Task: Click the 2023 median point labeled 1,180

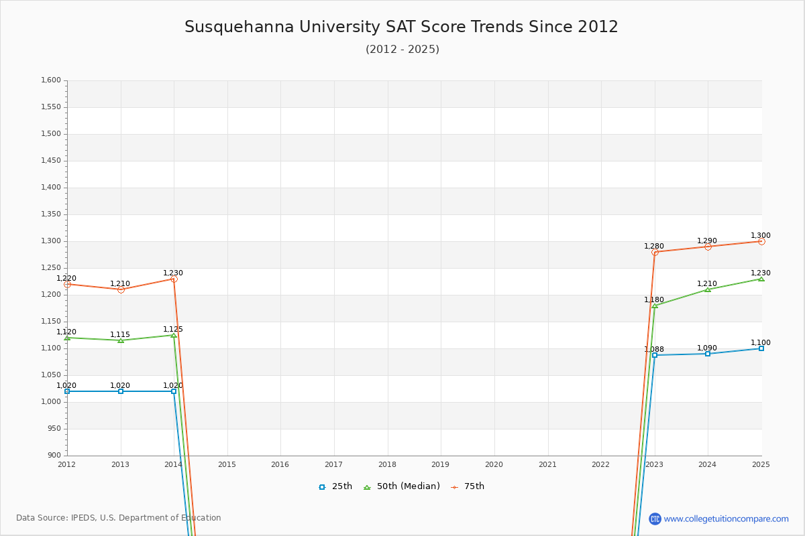Action: tap(655, 306)
